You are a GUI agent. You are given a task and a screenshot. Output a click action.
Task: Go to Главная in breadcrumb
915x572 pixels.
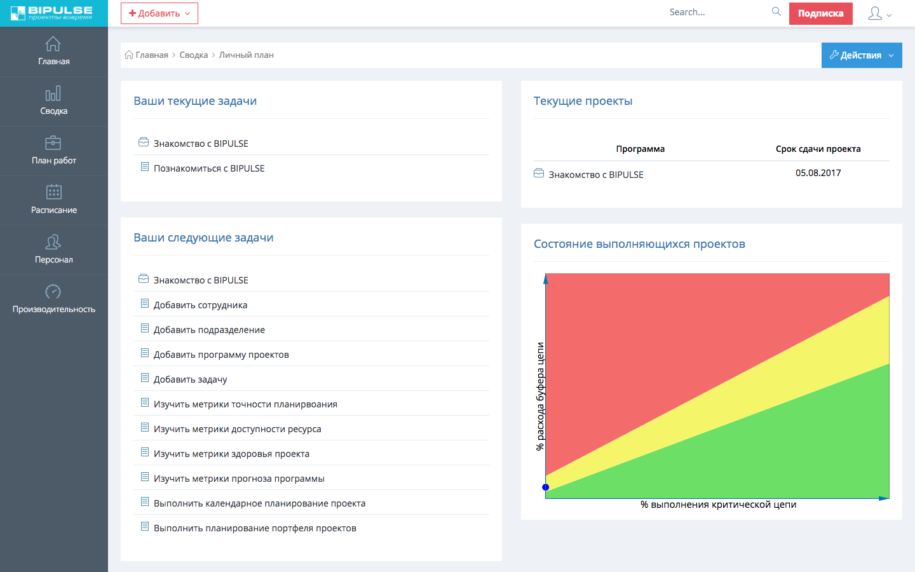[x=151, y=55]
